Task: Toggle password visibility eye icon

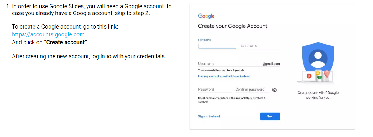Action: pos(275,90)
